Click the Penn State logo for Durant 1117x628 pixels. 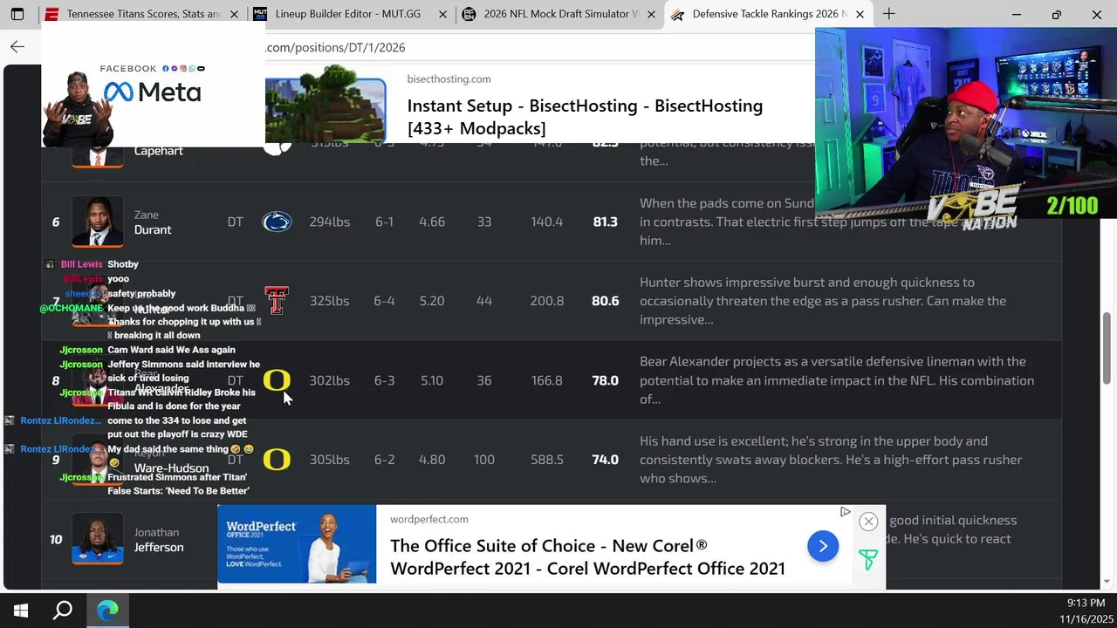277,222
